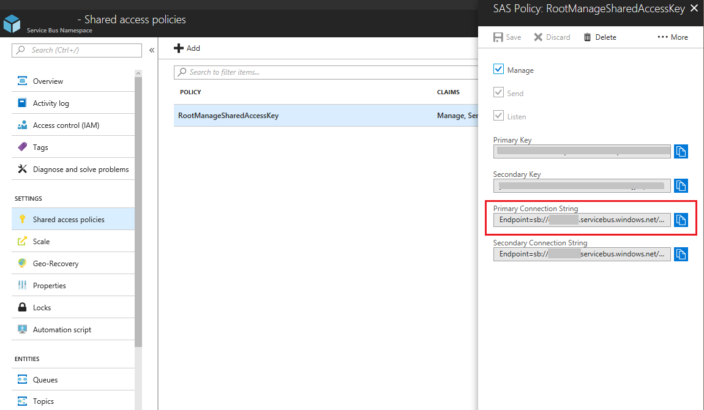The height and width of the screenshot is (410, 704).
Task: Click the Delete trash can icon
Action: 587,37
